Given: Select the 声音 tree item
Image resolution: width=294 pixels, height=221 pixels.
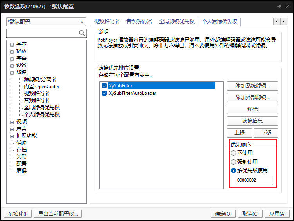Looking at the screenshot, I should [x=22, y=129].
